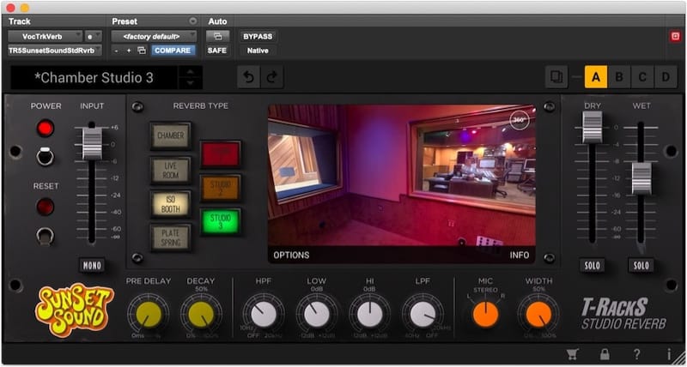Click the MIC stereo knob

485,314
